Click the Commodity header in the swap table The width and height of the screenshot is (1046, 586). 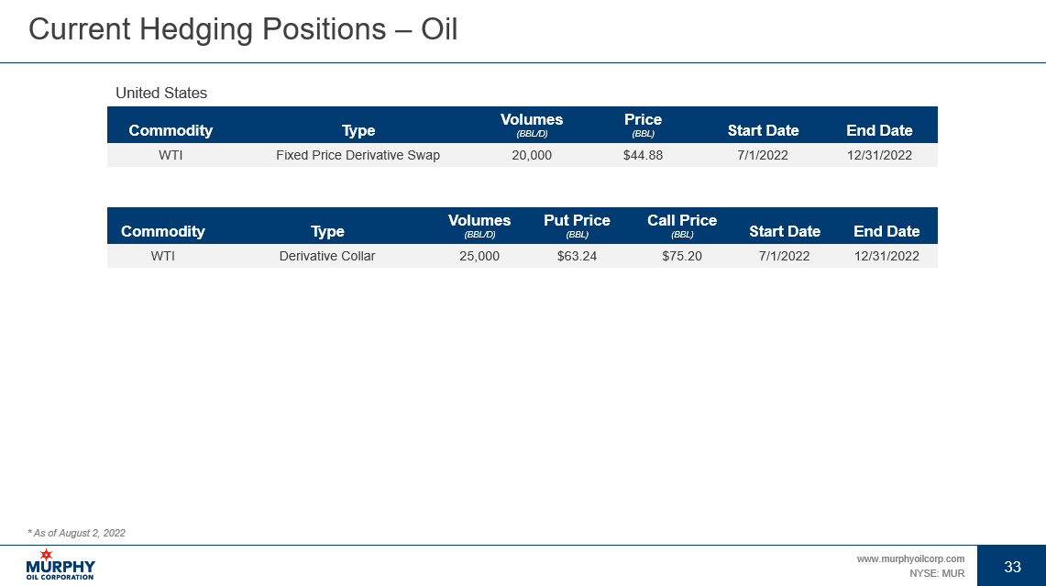point(171,130)
